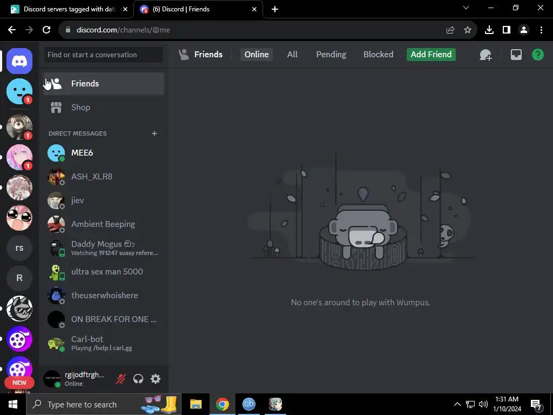
Task: Go back to previous page
Action: (12, 30)
